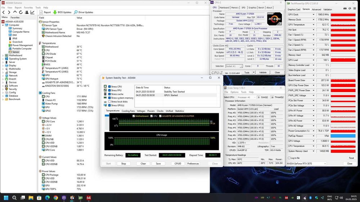Select Summary in the AIDA64 tree

tap(17, 28)
